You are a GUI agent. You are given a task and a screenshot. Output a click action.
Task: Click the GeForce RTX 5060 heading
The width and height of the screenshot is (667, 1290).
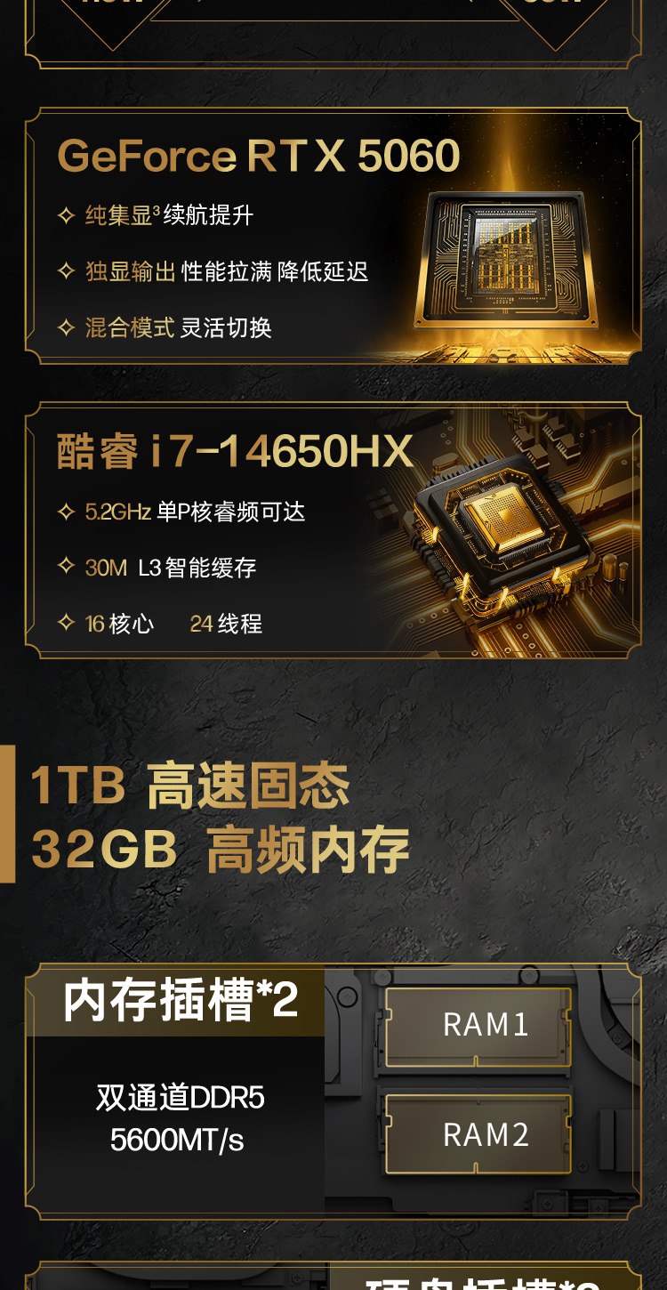pyautogui.click(x=259, y=156)
